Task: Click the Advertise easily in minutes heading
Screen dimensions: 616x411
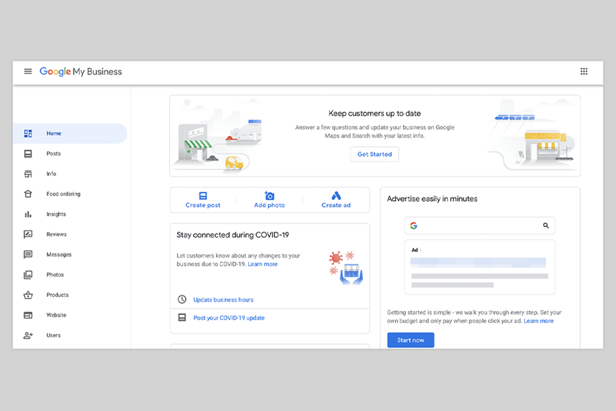Action: tap(432, 199)
